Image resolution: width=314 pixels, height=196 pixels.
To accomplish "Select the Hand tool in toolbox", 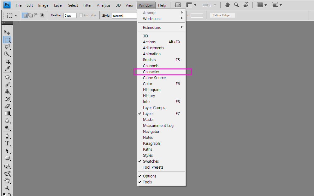I will [x=7, y=181].
